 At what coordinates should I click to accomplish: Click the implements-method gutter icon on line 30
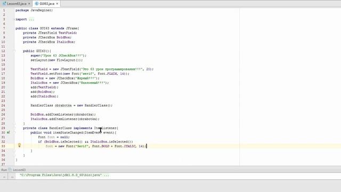coord(9,132)
